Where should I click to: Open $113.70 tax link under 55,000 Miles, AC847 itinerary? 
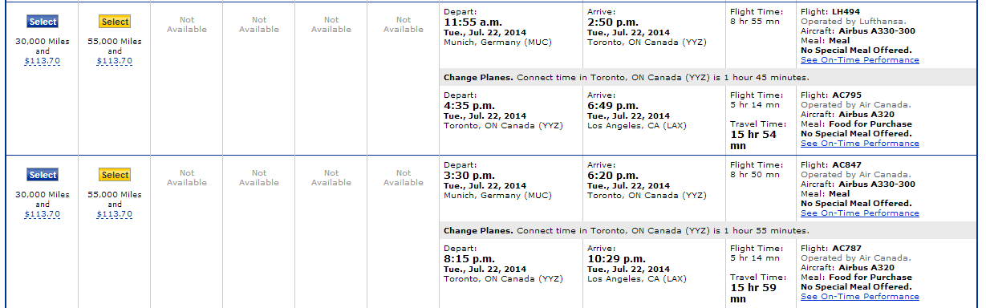point(114,214)
